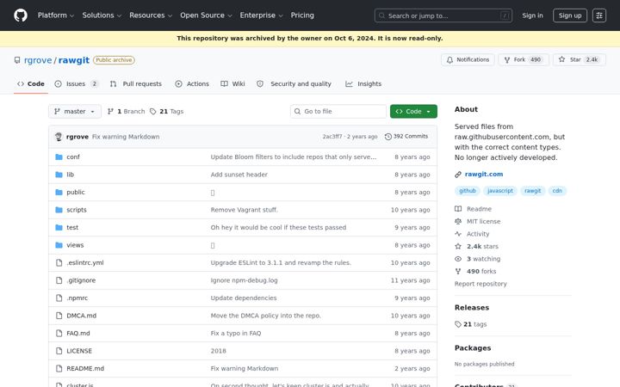This screenshot has width=620, height=387.
Task: Expand the Open Source dropdown menu
Action: click(x=206, y=15)
